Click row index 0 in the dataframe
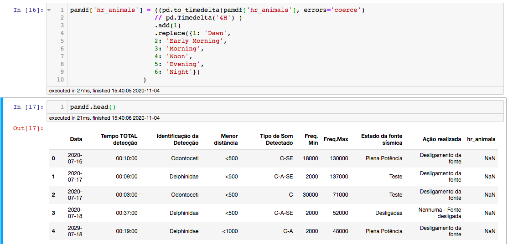 (53, 158)
